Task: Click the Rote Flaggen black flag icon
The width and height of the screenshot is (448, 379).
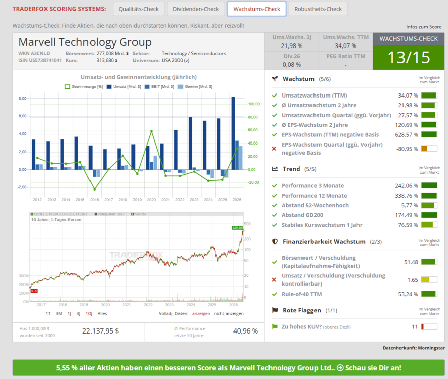Action: click(x=275, y=310)
